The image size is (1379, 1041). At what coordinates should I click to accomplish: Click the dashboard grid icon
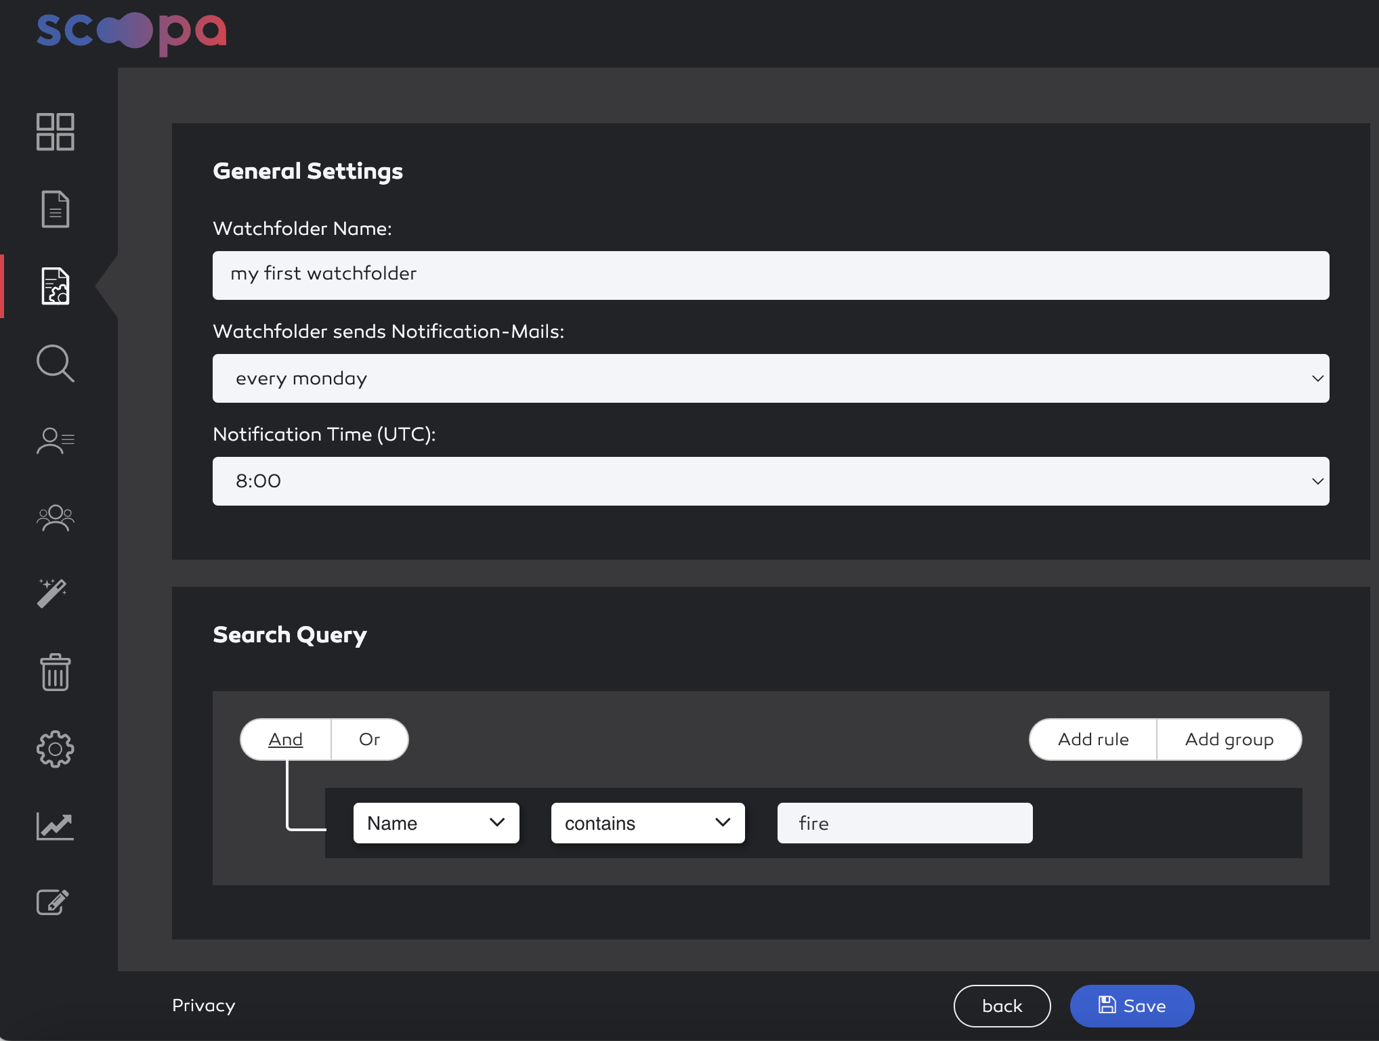tap(55, 131)
